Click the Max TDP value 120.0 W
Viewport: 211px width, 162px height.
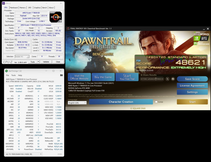(44, 16)
